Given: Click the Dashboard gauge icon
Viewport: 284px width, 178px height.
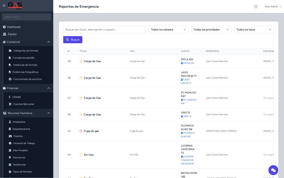Looking at the screenshot, I should pyautogui.click(x=4, y=27).
